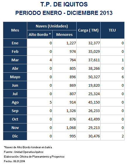Click the T.P. DE IQUITOS title
129x164 pixels.
coord(64,4)
